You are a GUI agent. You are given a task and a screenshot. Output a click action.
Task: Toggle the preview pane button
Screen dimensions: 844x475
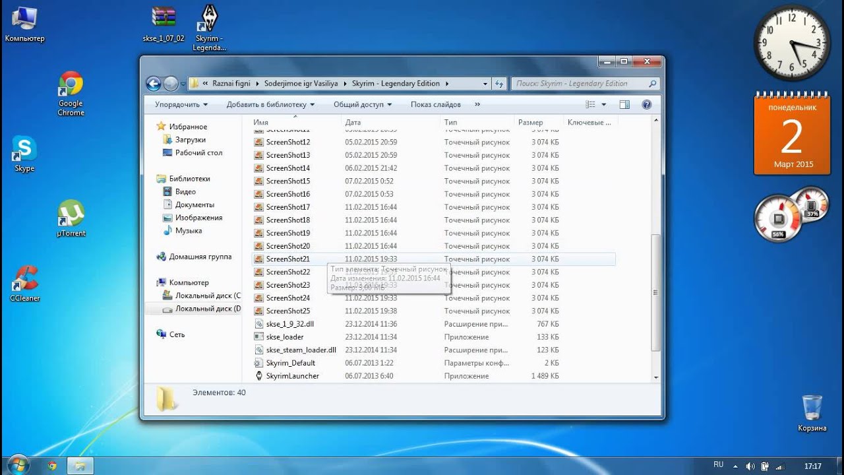coord(624,104)
